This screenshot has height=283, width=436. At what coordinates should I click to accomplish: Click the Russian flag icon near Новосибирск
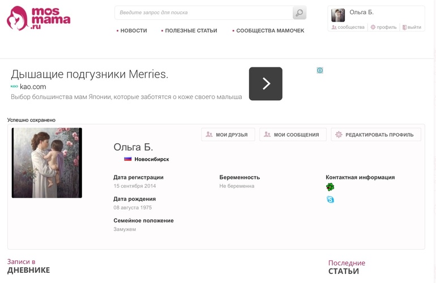tap(128, 160)
